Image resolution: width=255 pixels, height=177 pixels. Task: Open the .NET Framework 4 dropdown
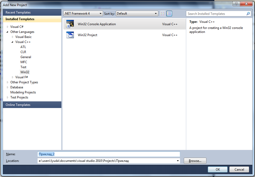point(83,14)
